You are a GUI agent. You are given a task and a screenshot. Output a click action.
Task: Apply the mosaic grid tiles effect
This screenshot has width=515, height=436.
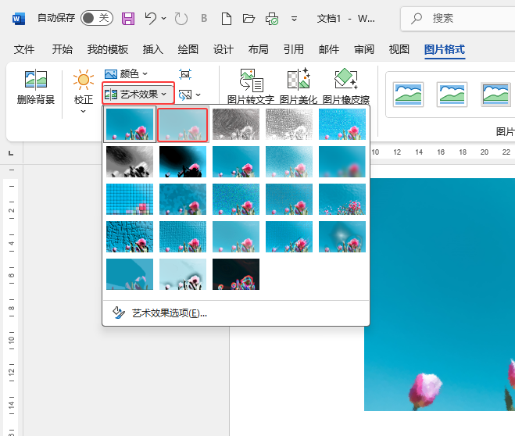[x=130, y=199]
